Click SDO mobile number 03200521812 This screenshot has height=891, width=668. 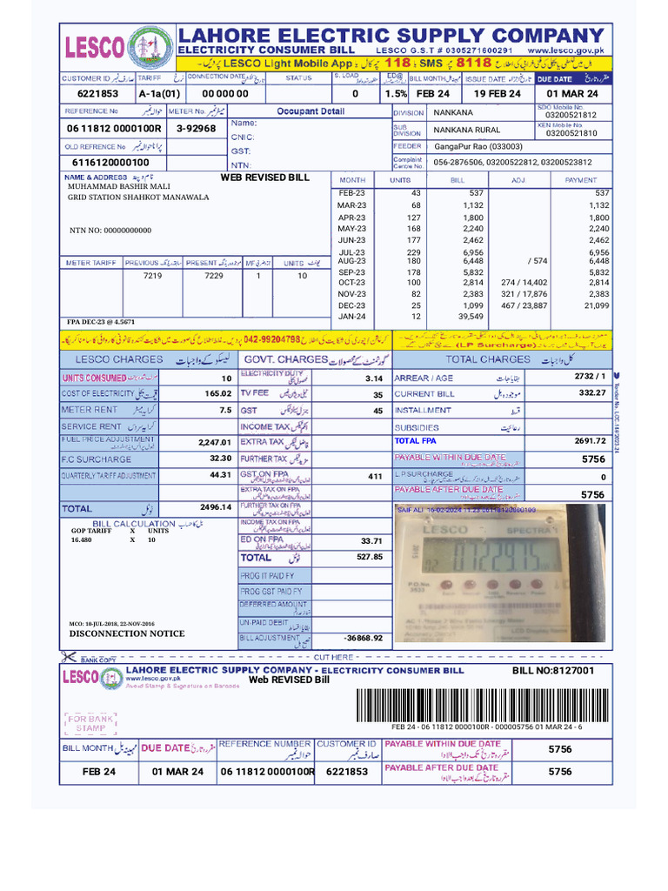tap(571, 115)
